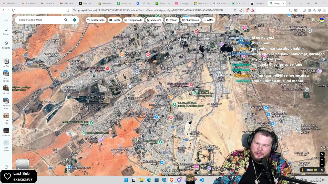Open Visual Studio Code from the taskbar

pyautogui.click(x=202, y=180)
